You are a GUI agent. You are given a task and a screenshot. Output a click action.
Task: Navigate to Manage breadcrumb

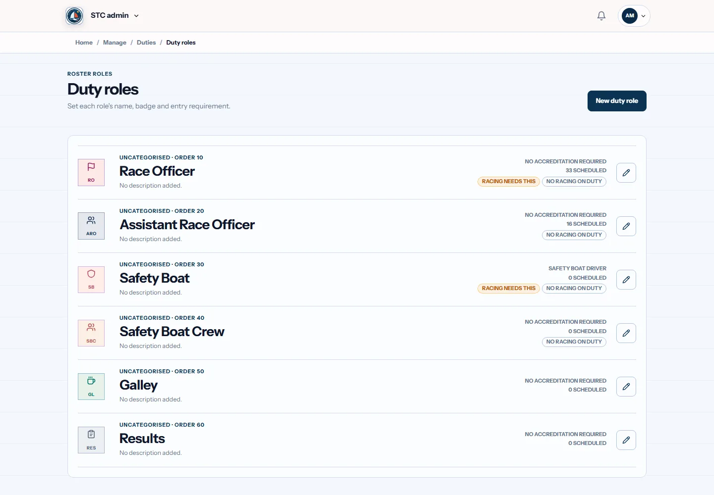point(115,43)
